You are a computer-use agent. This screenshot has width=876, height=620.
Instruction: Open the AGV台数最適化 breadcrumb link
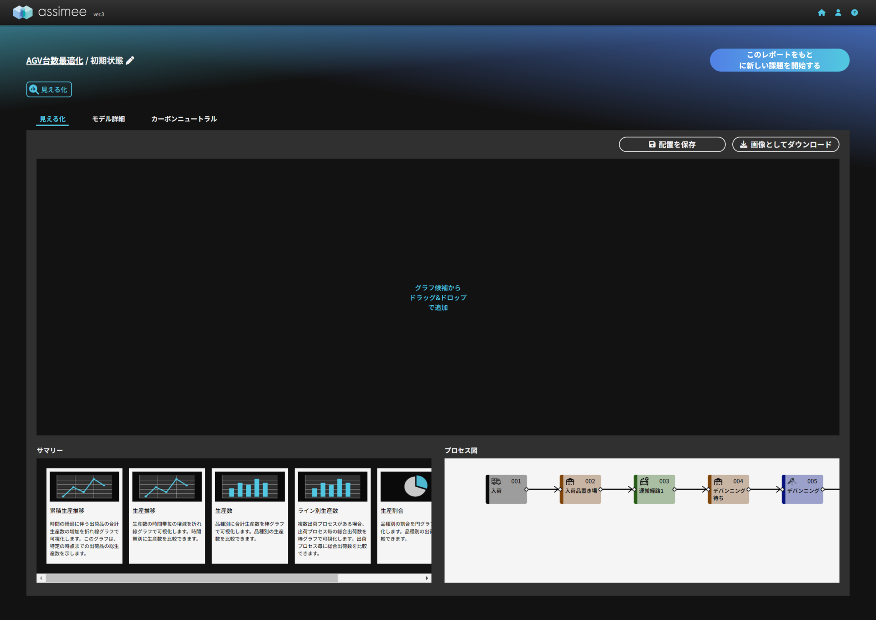[54, 61]
